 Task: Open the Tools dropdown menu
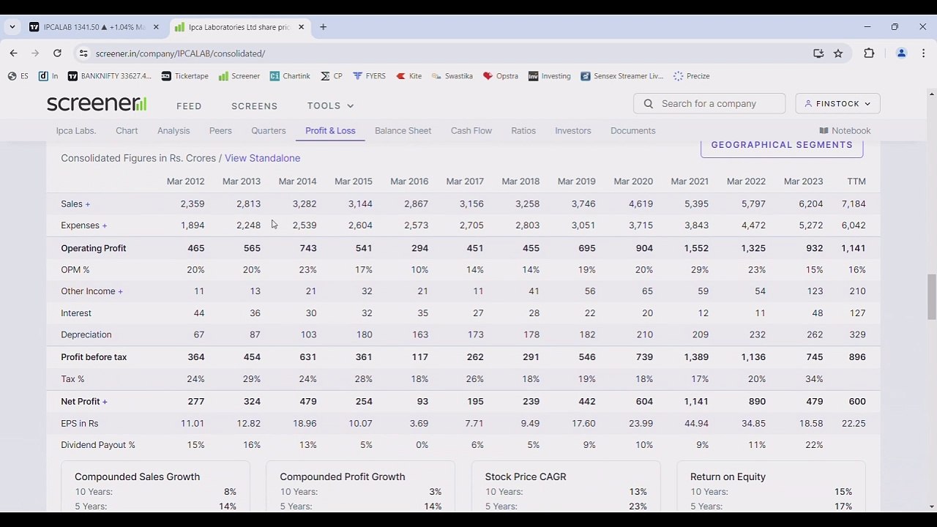pos(330,106)
